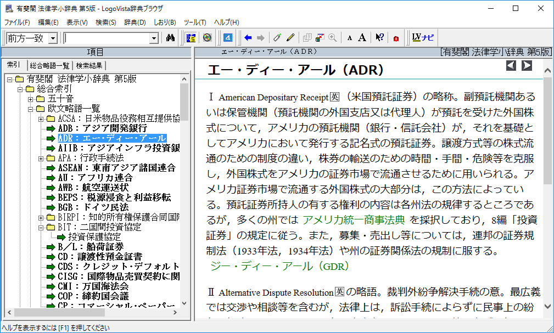Click the context help question-arrow icon

click(379, 38)
